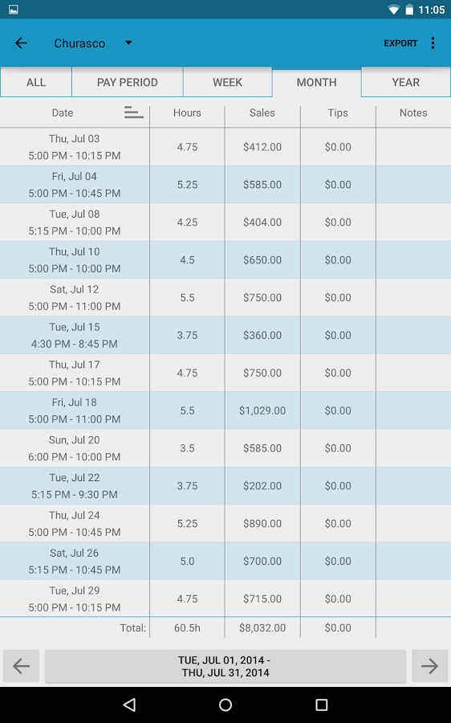
Task: Tap the back arrow in app header
Action: (21, 43)
